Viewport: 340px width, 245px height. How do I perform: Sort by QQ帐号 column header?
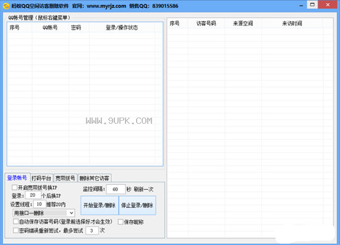[50, 28]
